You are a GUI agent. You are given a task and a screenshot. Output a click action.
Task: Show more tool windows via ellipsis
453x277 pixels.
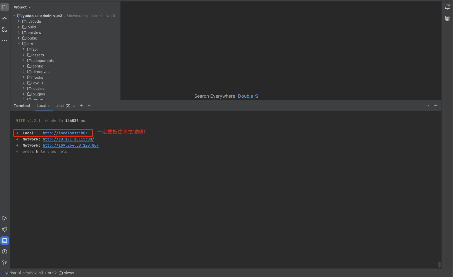(4, 41)
